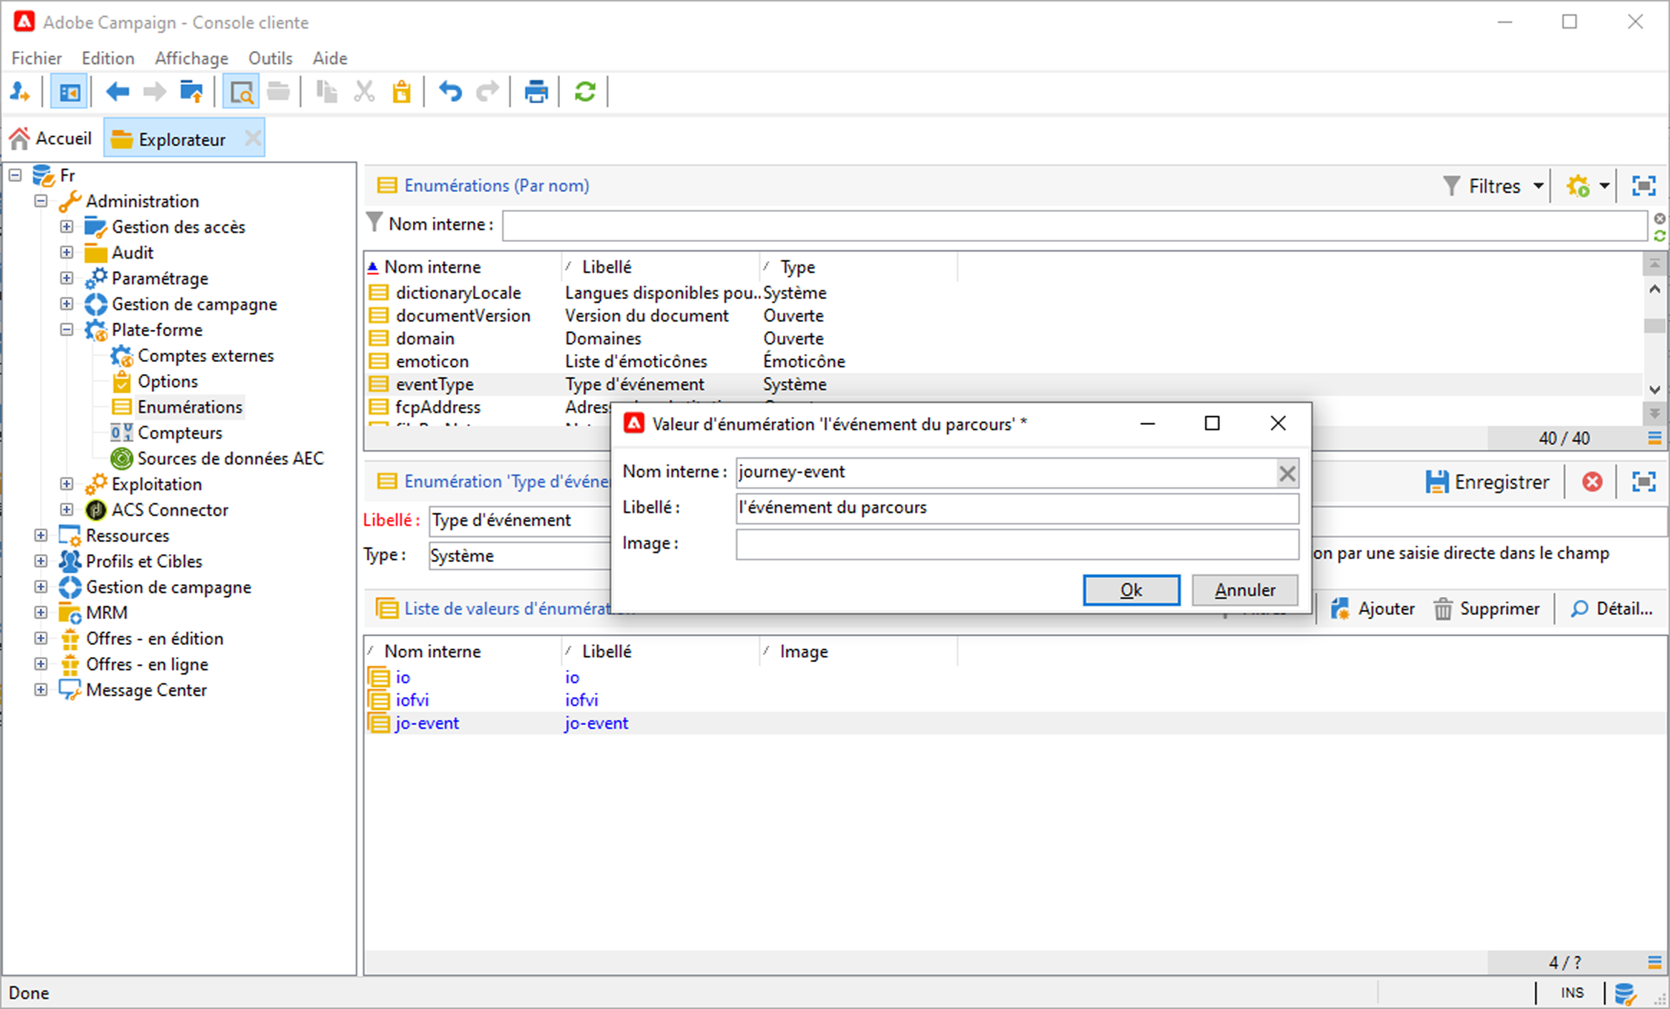
Task: Expand the Ressources tree node
Action: [x=41, y=535]
